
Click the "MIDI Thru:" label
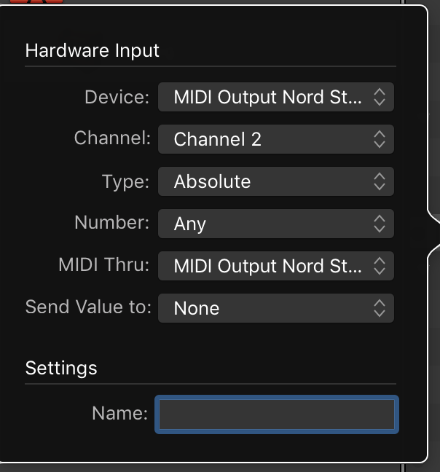pos(103,265)
